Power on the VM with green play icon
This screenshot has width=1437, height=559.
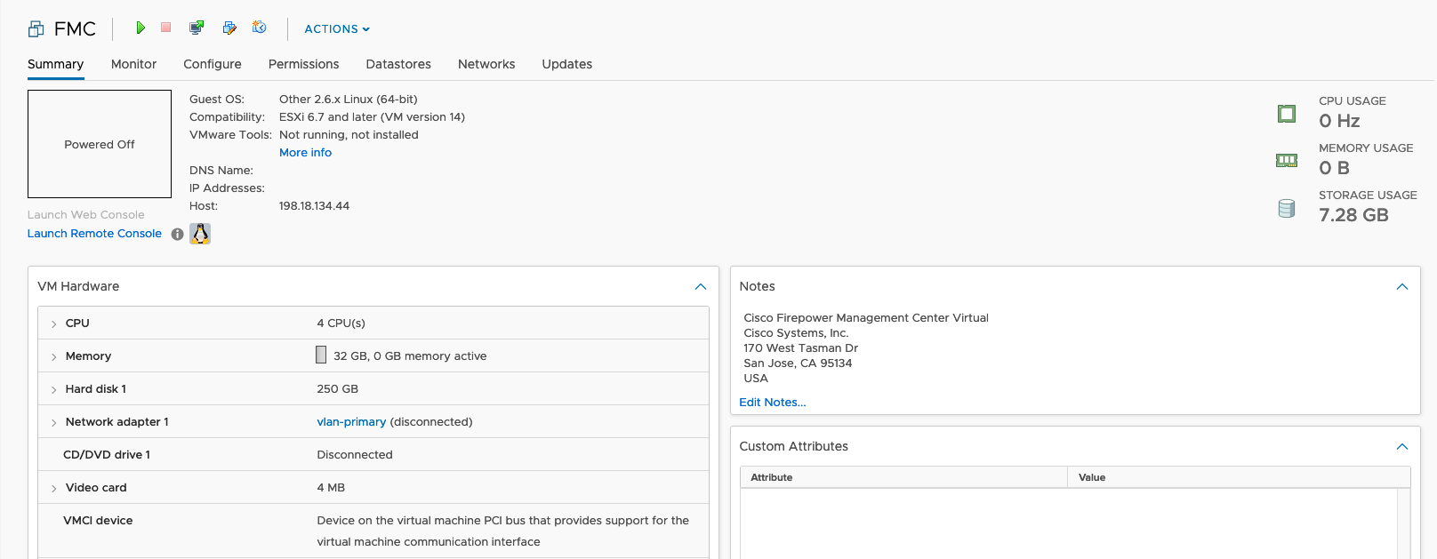tap(140, 28)
